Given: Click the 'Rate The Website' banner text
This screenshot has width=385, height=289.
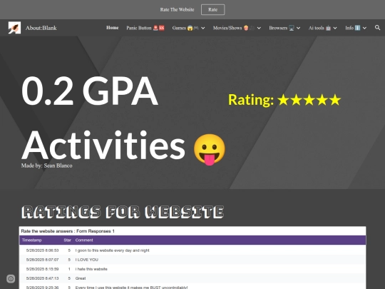Looking at the screenshot, I should [177, 9].
